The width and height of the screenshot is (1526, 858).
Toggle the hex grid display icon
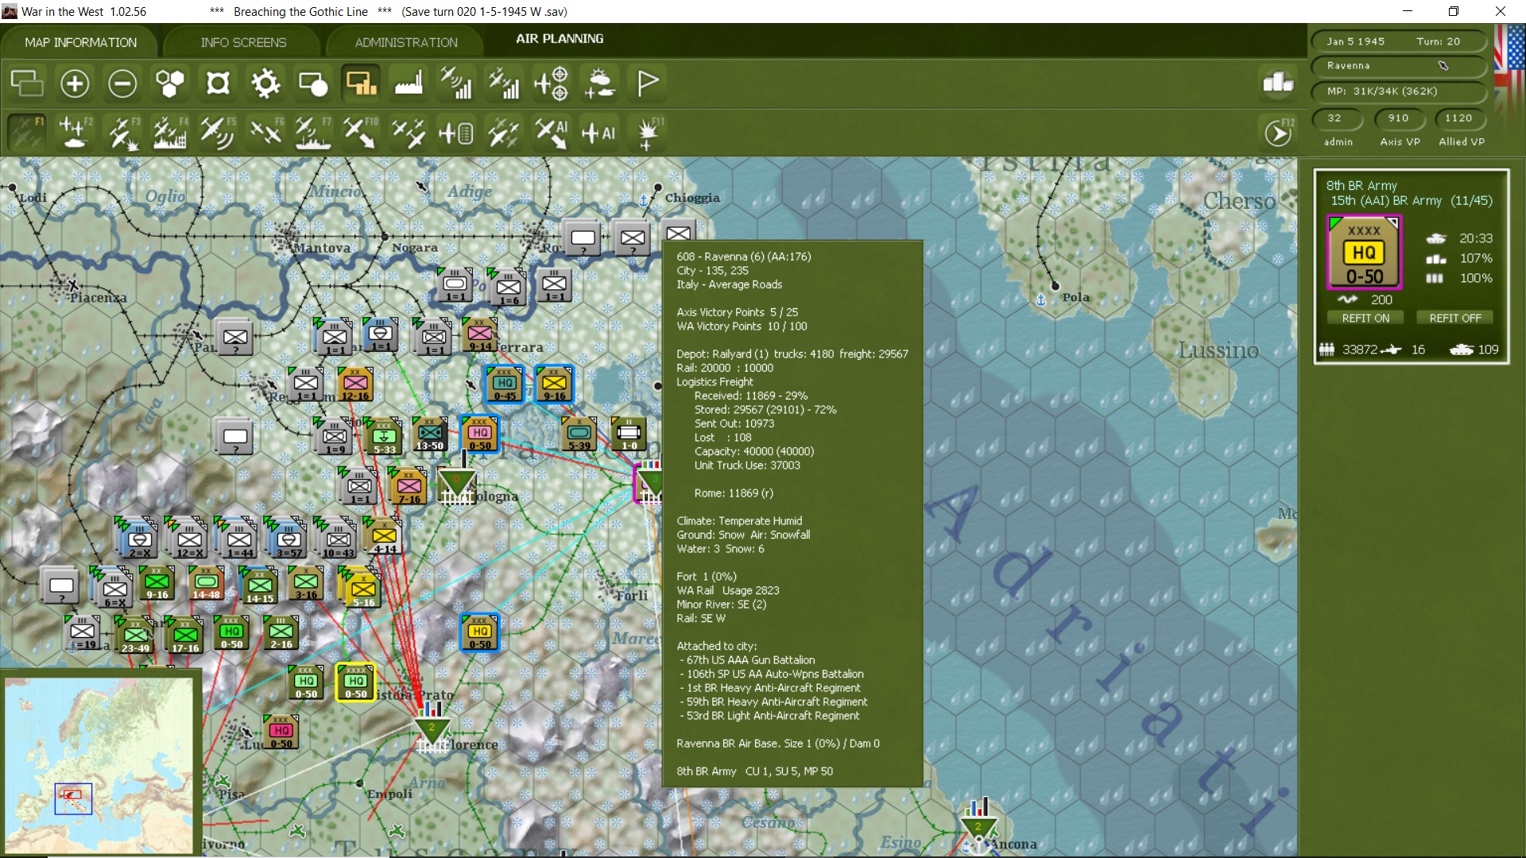click(x=170, y=83)
